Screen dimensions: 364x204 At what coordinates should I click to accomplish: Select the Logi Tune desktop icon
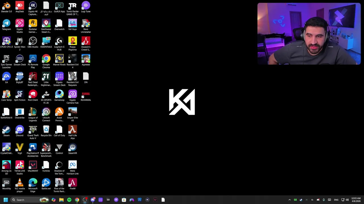pos(86,8)
